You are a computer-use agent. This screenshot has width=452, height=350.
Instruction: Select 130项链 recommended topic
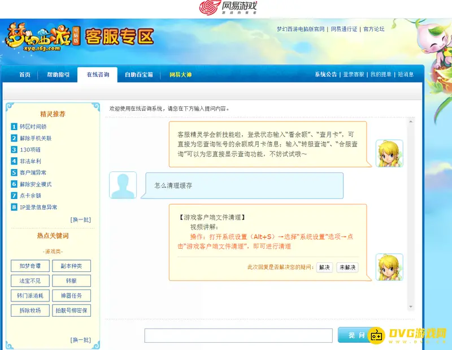(31, 150)
